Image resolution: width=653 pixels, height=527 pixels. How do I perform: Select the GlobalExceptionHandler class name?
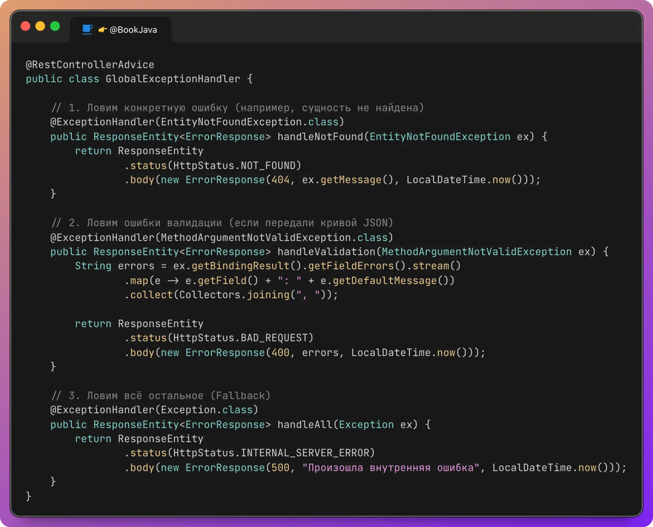173,79
